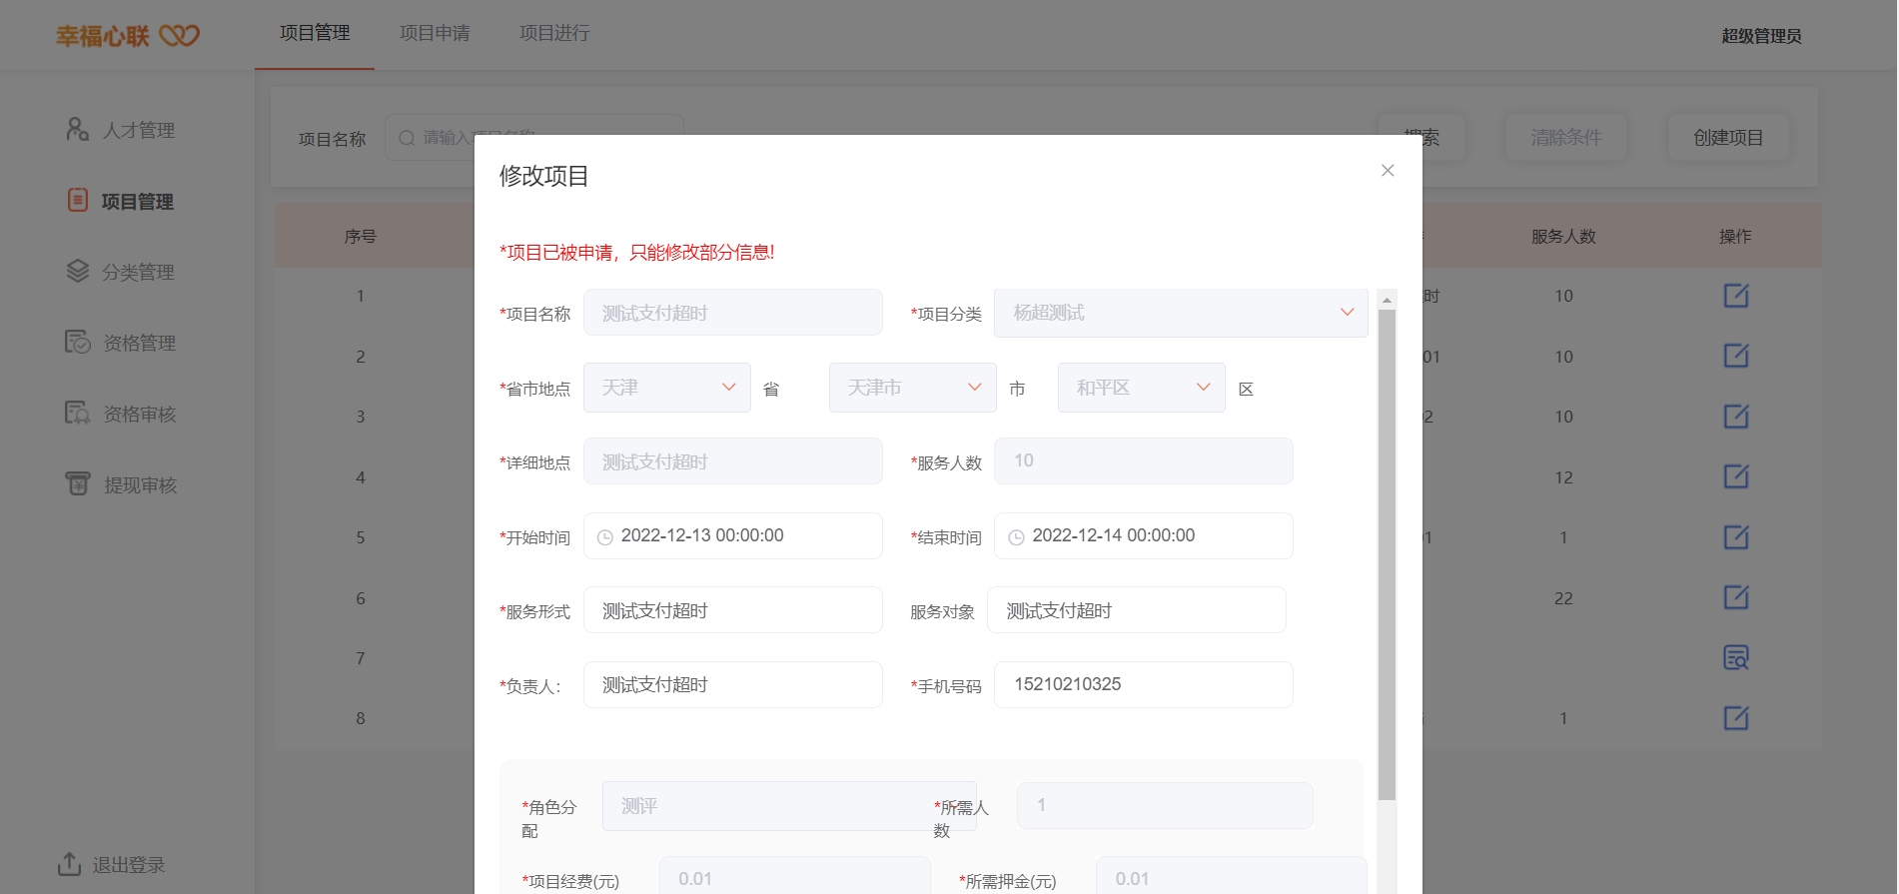Image resolution: width=1899 pixels, height=894 pixels.
Task: Edit row 6 with pencil icon
Action: click(1736, 597)
